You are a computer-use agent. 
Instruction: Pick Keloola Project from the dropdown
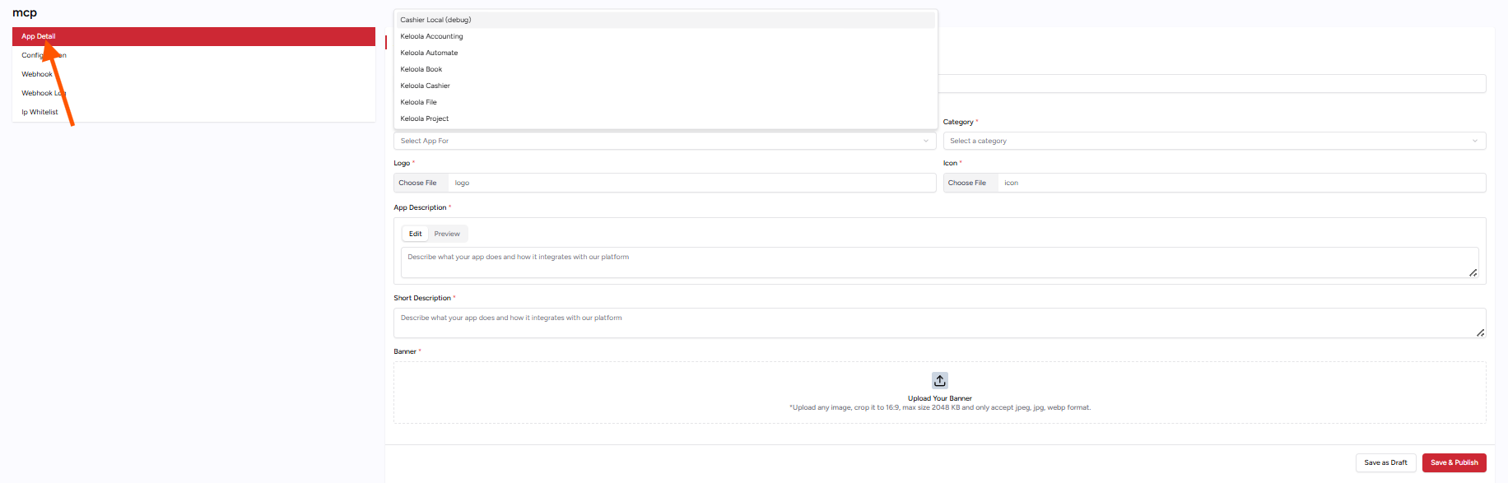(665, 118)
